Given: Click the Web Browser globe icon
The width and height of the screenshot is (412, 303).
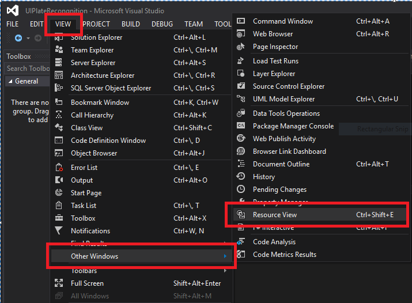Looking at the screenshot, I should (x=241, y=33).
